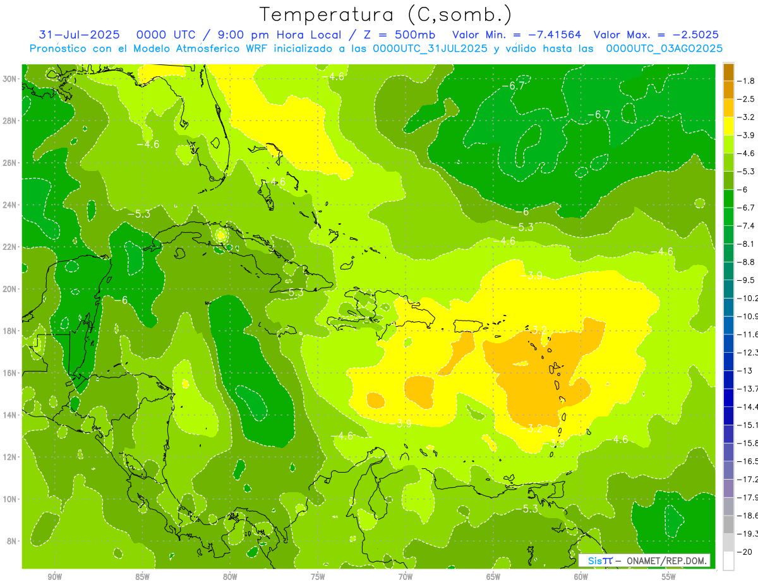The width and height of the screenshot is (758, 585).
Task: Click "Modelo Atmosferico WRF" in the subtitle
Action: 201,49
